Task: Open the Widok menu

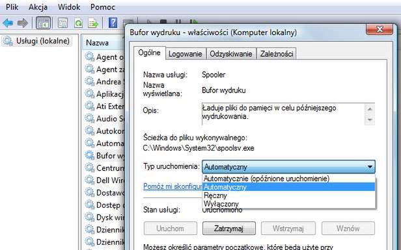Action: (69, 7)
